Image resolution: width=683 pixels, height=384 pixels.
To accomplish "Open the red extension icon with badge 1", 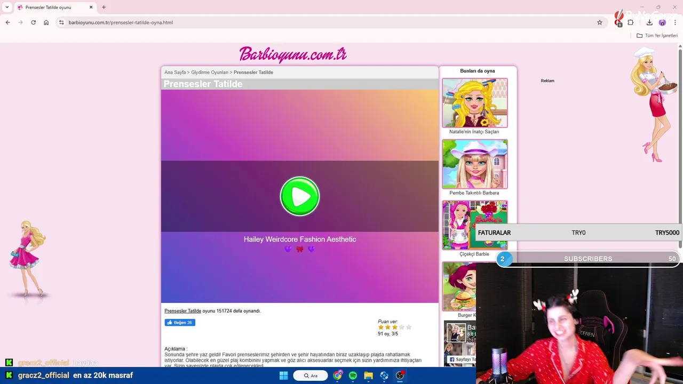I will click(x=618, y=22).
